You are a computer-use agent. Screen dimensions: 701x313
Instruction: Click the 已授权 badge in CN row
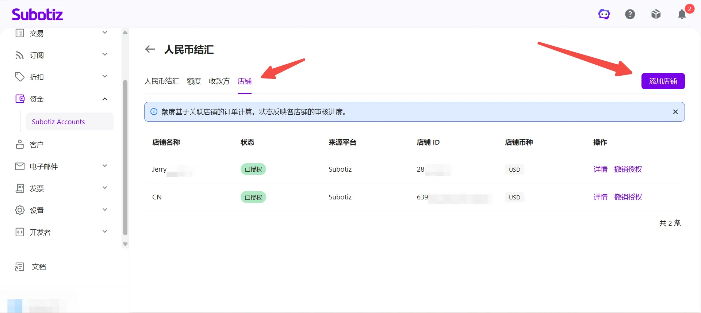[253, 197]
